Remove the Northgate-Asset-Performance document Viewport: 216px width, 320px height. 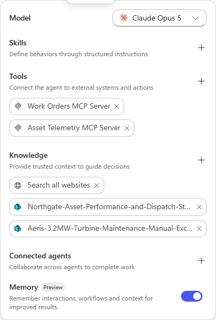(x=199, y=207)
